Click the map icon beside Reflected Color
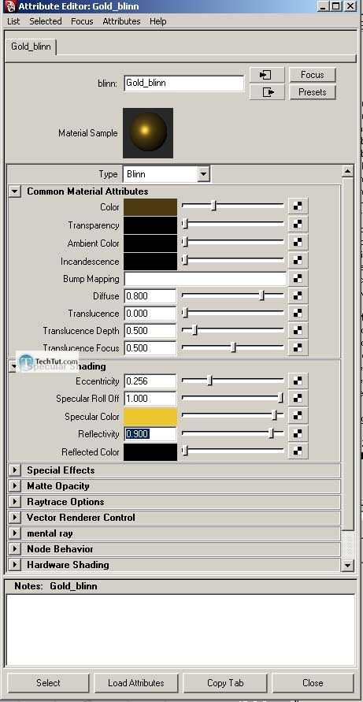Screen dimensions: 363x702 coord(298,451)
